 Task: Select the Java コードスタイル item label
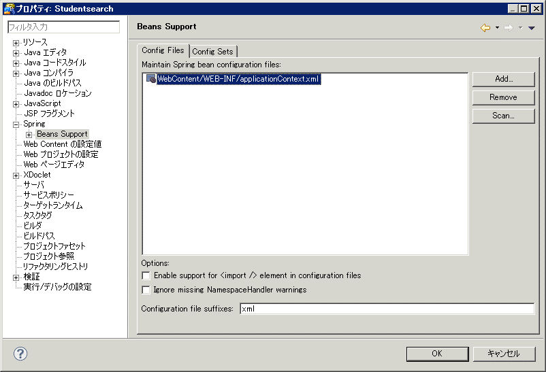pos(55,63)
